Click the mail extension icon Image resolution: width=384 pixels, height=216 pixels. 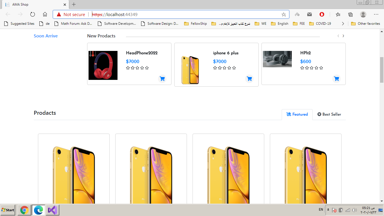click(310, 14)
